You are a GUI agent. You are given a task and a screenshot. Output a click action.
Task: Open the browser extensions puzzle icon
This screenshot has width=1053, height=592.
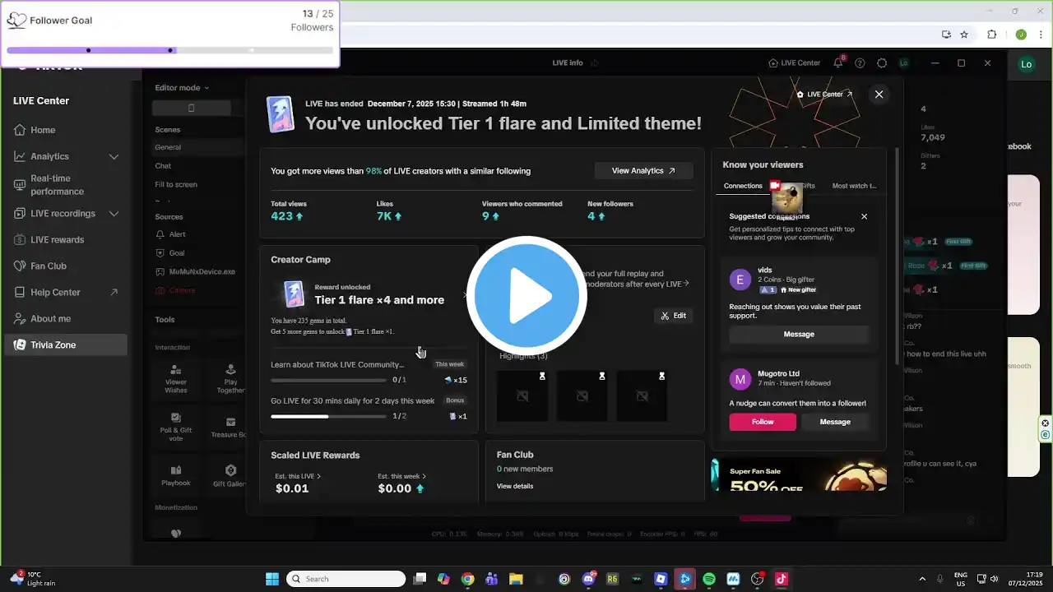point(992,35)
